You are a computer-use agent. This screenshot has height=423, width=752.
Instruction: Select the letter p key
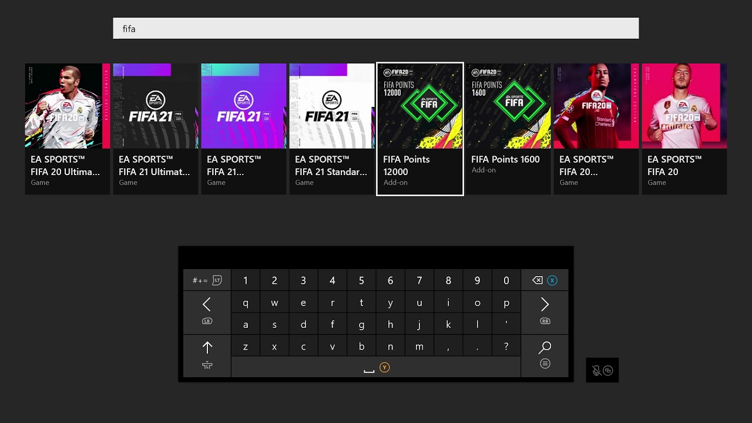pyautogui.click(x=506, y=303)
